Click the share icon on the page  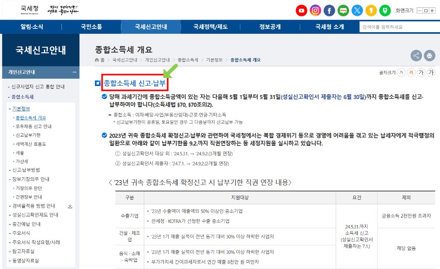(x=416, y=55)
